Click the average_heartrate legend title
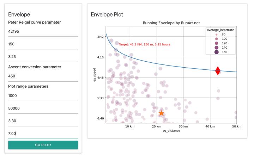 220,30
